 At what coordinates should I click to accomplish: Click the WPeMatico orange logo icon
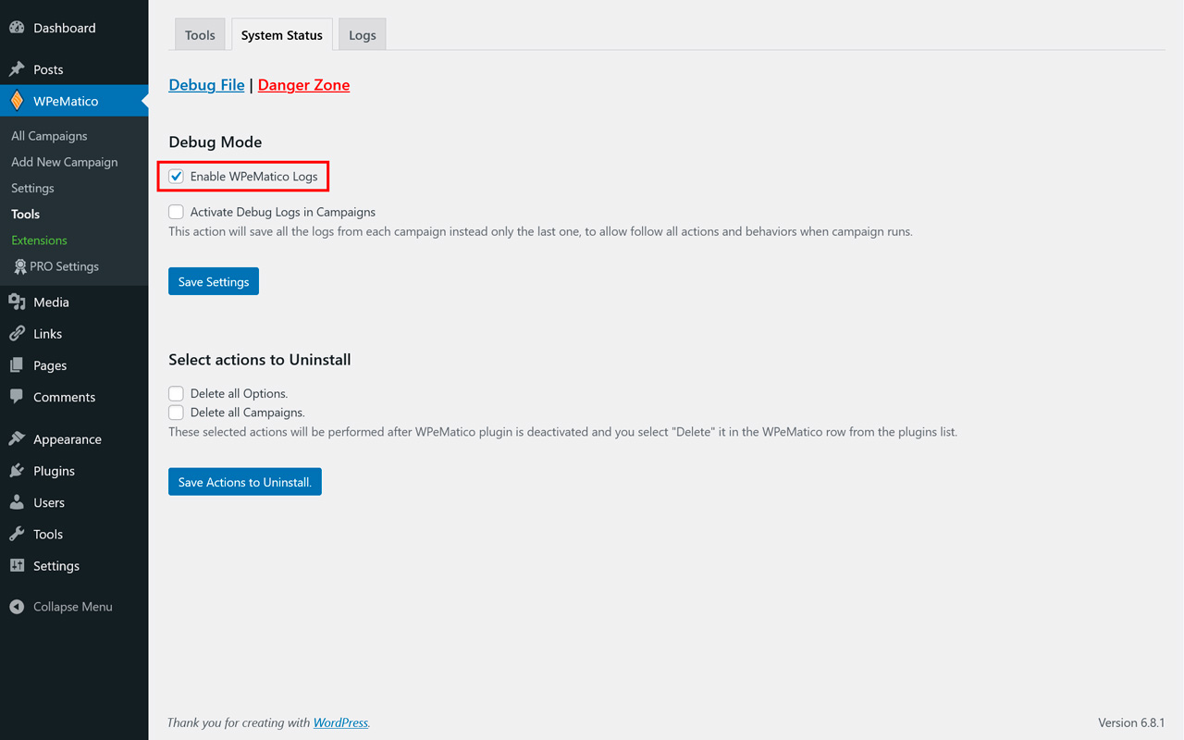click(x=17, y=101)
